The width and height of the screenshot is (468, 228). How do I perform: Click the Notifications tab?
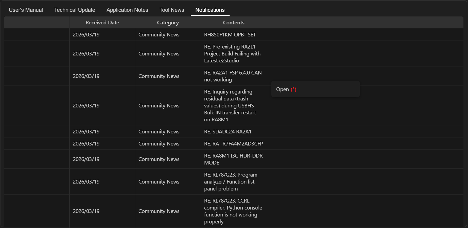210,10
